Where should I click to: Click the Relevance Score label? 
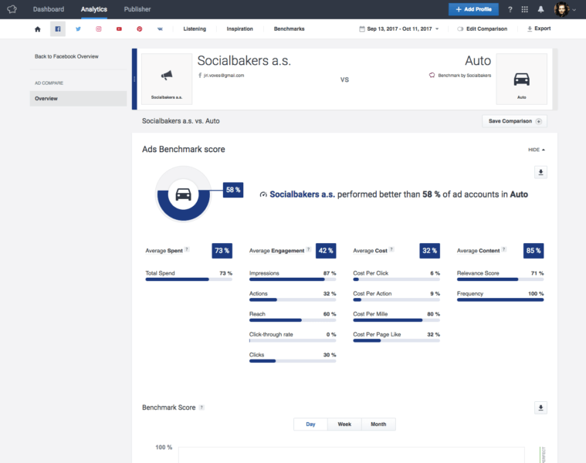coord(478,273)
